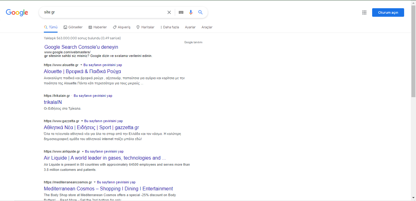
Task: Click the Οι Ειδήσεις στα Τρίκαλα snippet
Action: [62, 108]
